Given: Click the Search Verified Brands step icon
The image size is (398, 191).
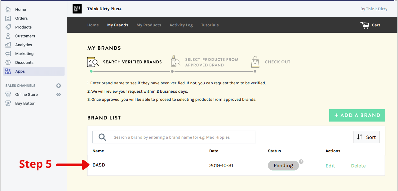Looking at the screenshot, I should (93, 62).
